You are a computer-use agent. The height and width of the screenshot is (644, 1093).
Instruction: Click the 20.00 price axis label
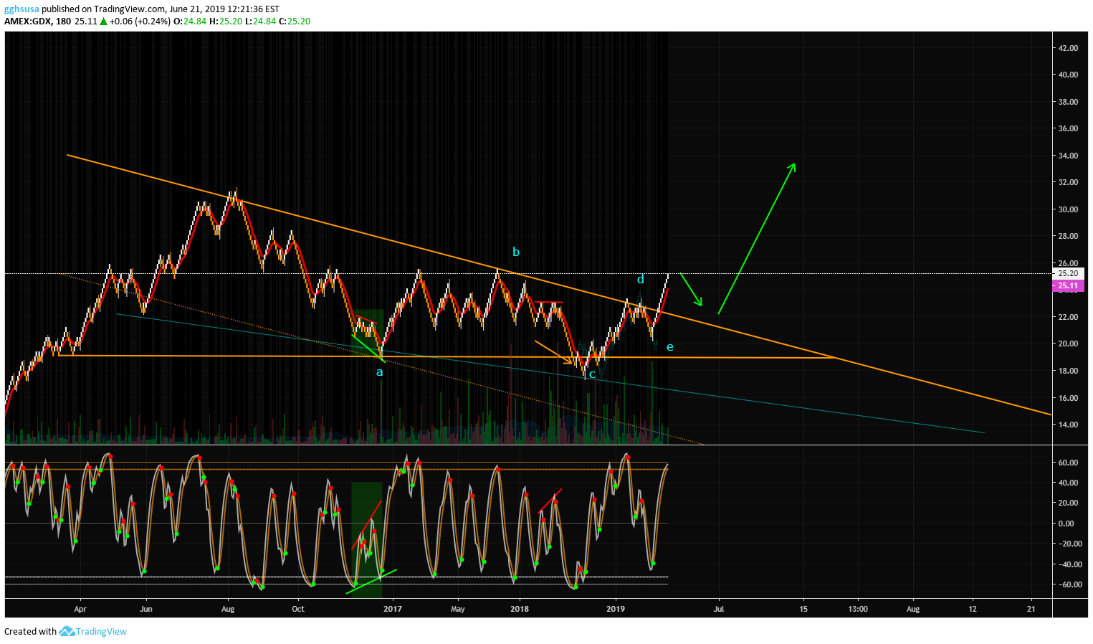[x=1068, y=344]
